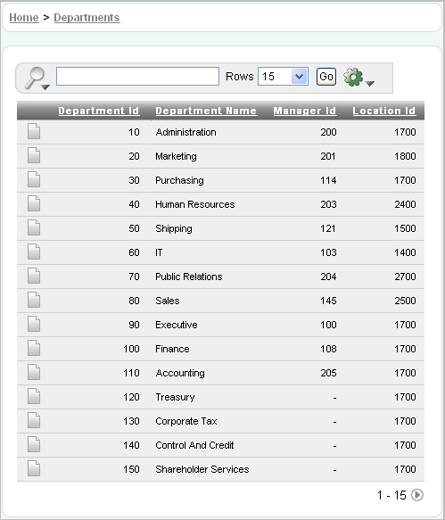Open the gear Actions menu
This screenshot has width=445, height=520.
click(x=358, y=78)
